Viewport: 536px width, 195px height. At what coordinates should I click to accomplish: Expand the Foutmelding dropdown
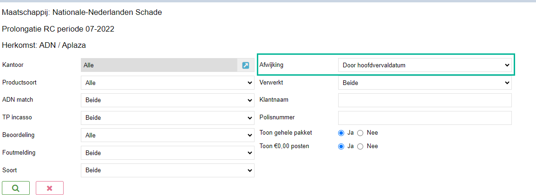pyautogui.click(x=168, y=153)
